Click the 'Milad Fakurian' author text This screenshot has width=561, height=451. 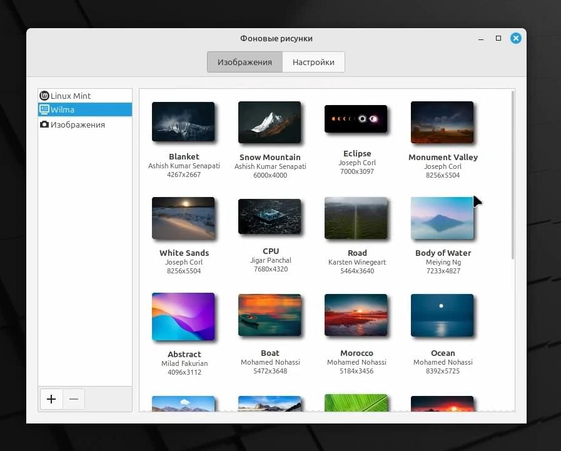coord(184,363)
